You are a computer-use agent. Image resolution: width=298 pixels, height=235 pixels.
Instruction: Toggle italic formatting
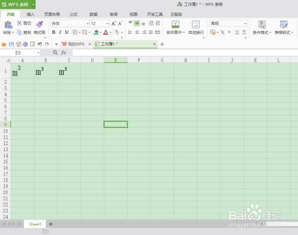[x=60, y=32]
